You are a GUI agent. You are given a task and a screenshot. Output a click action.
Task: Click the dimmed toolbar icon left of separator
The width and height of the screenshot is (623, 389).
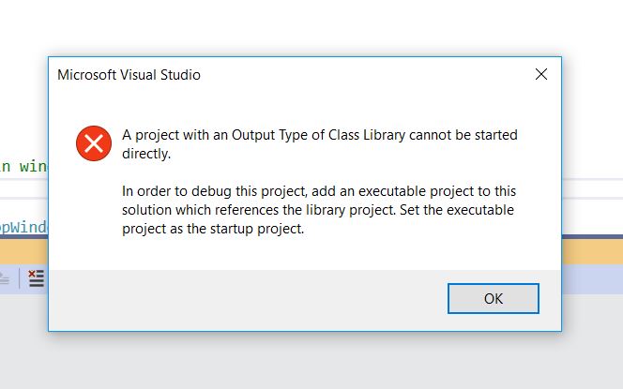5,277
